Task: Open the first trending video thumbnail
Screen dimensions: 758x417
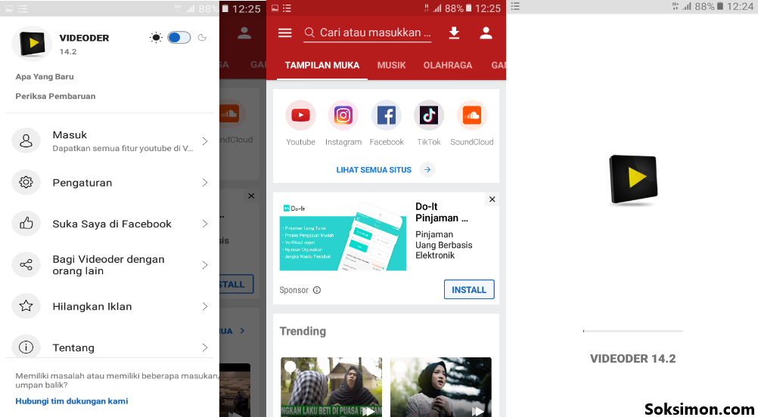Action: coord(331,387)
